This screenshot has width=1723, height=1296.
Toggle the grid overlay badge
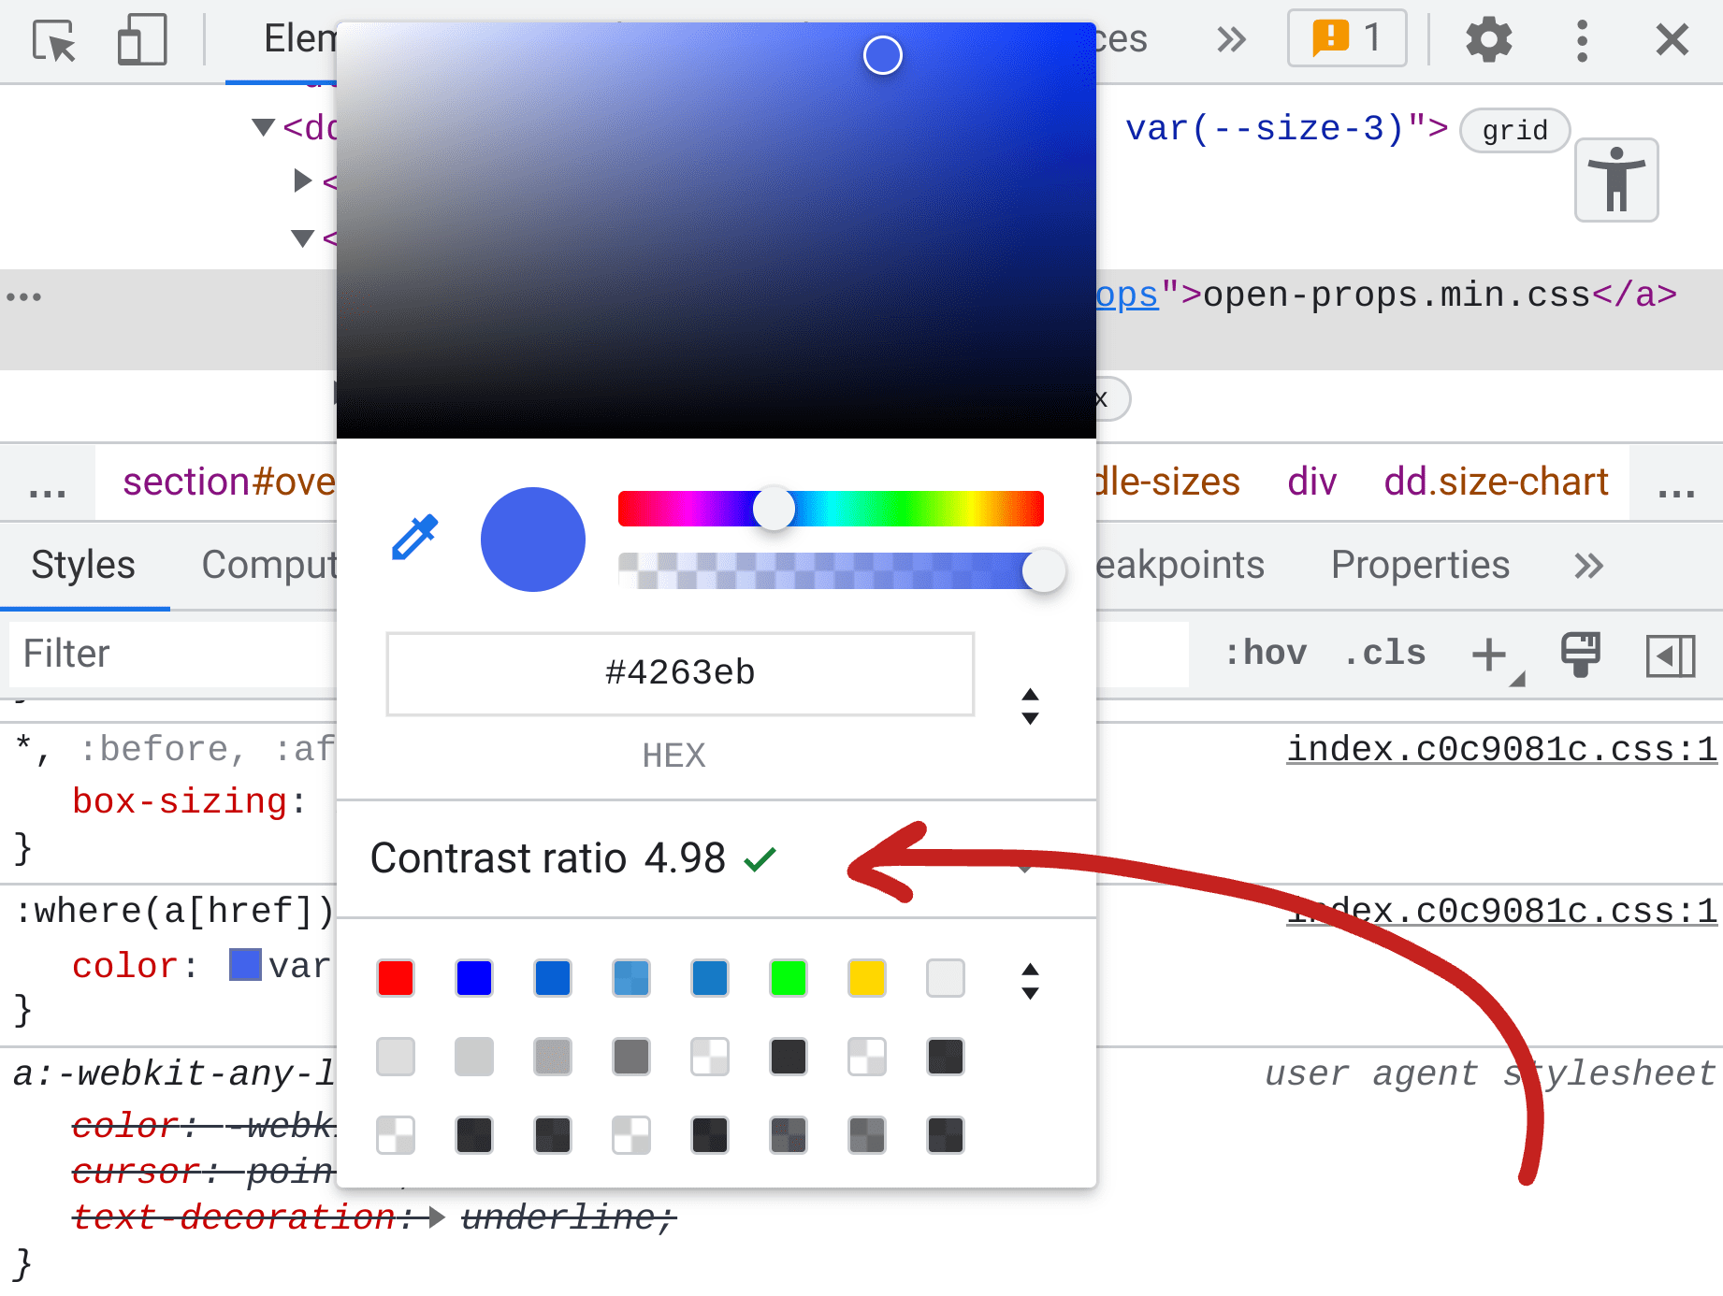tap(1513, 130)
